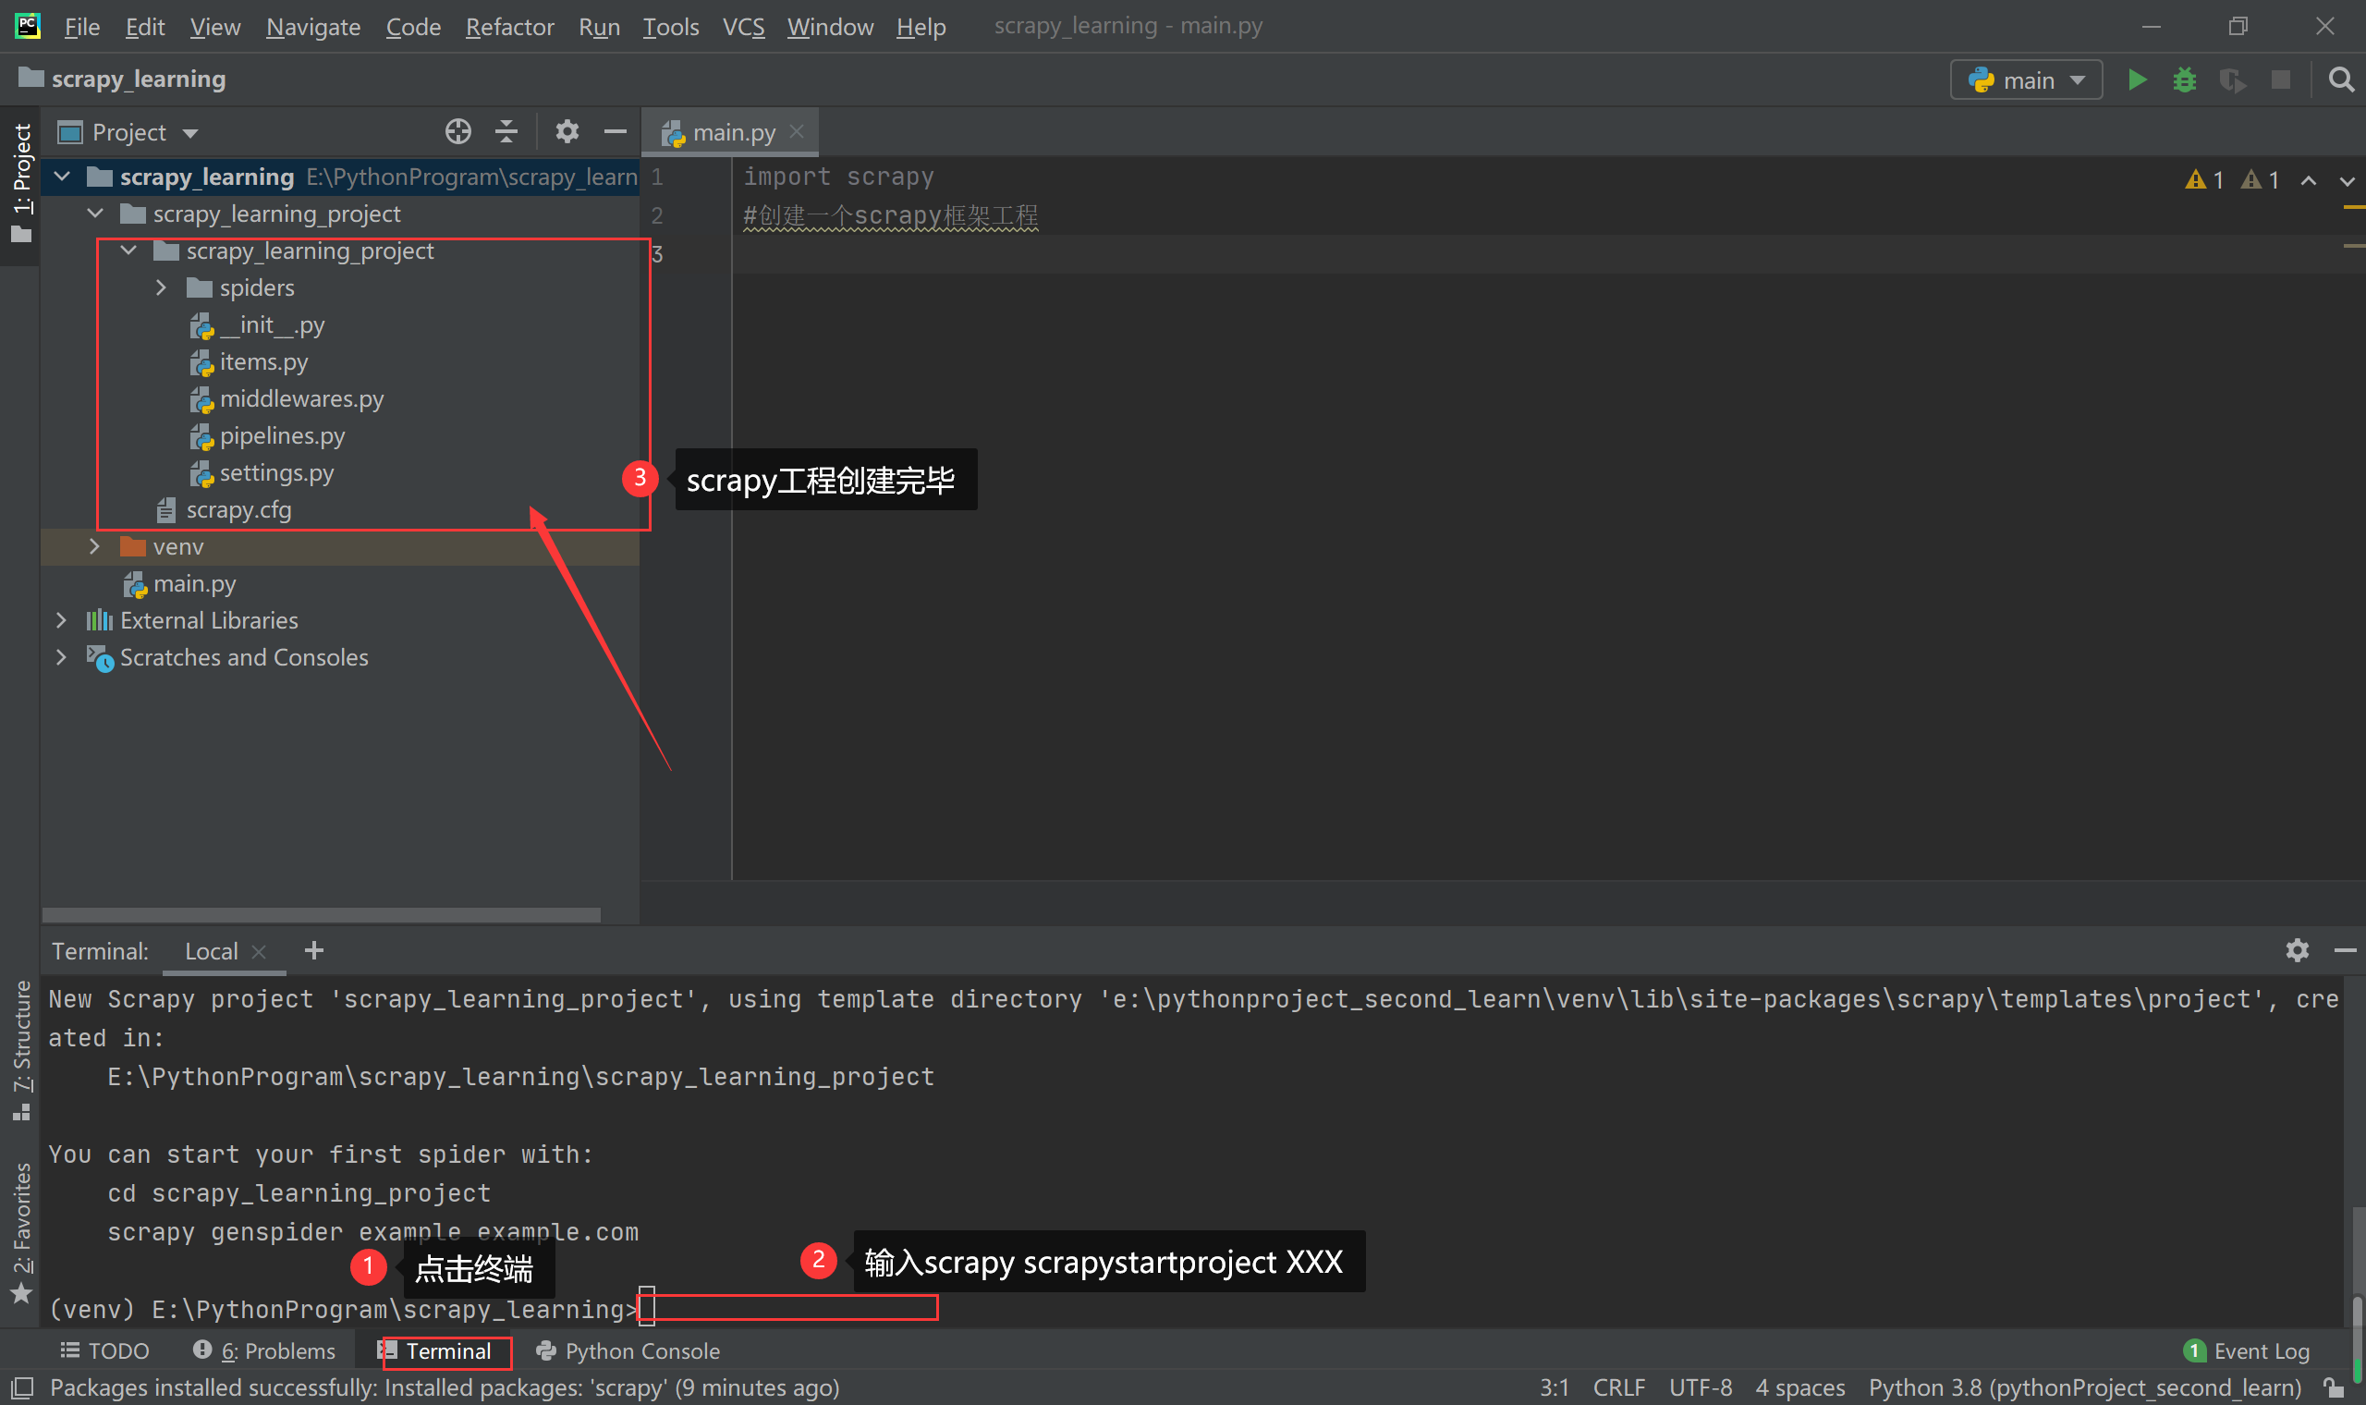Open the Navigate menu
This screenshot has width=2366, height=1405.
313,27
